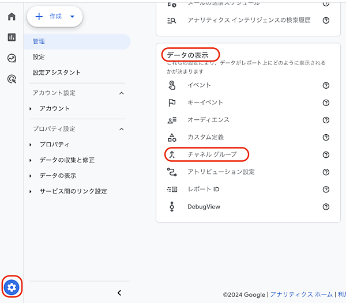Collapse the sidebar with the arrow button
The width and height of the screenshot is (346, 303).
(x=119, y=293)
